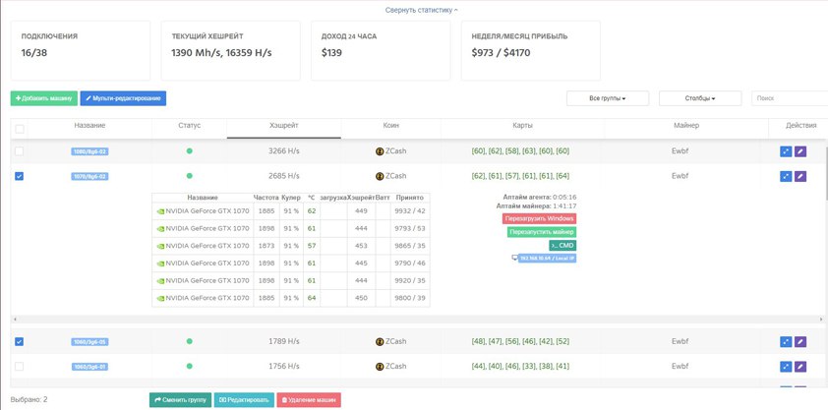
Task: Click expand icon for 1060/3g6-05 row
Action: point(786,341)
